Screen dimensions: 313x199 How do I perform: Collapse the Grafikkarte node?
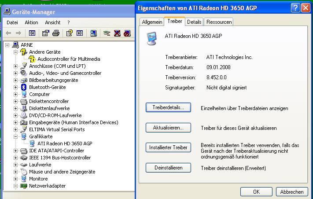tap(15, 136)
